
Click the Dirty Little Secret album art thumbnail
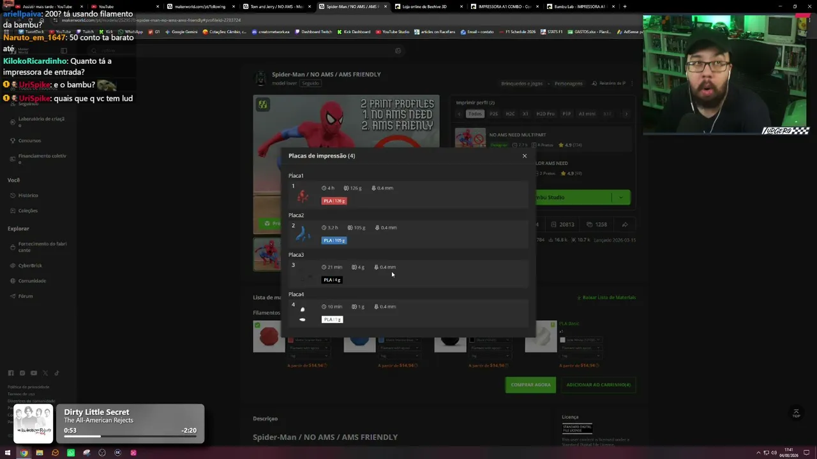point(33,423)
